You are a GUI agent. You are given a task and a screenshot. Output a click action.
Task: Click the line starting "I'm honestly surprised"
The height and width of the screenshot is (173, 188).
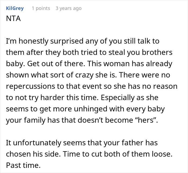pos(83,41)
